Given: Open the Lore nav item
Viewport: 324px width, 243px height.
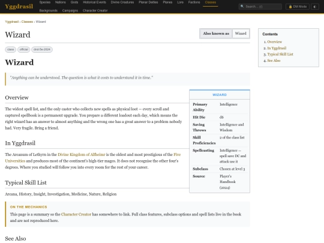Looking at the screenshot, I should [180, 2].
